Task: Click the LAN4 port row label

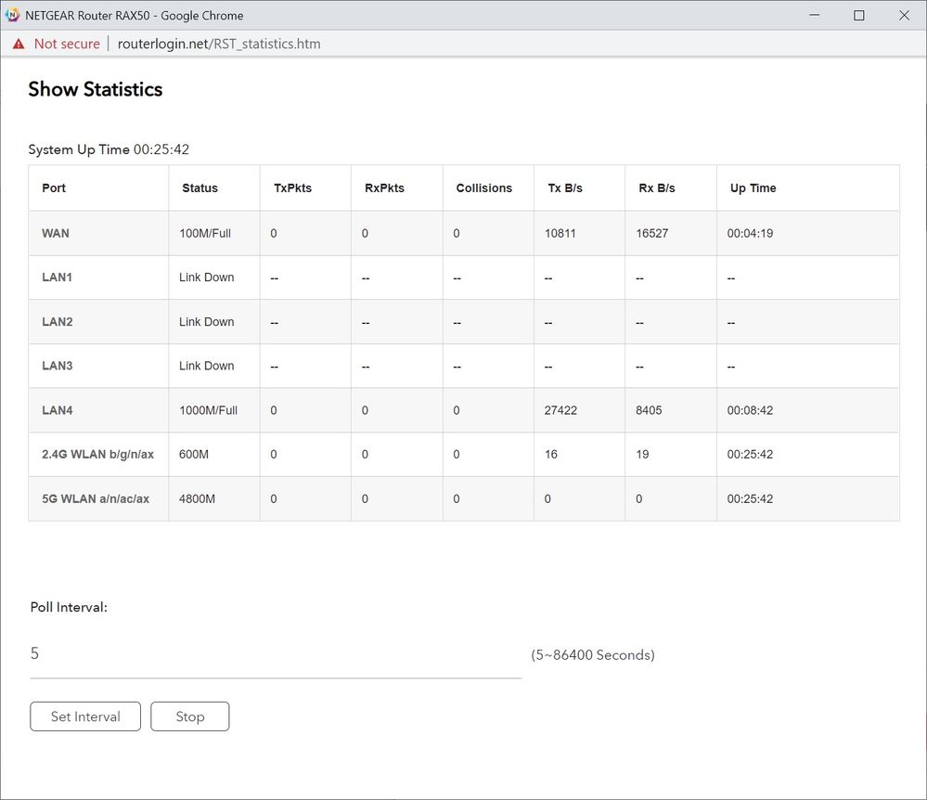Action: click(x=57, y=410)
